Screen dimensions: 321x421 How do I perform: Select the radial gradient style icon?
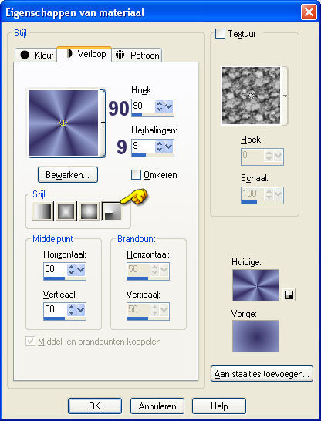pyautogui.click(x=112, y=211)
